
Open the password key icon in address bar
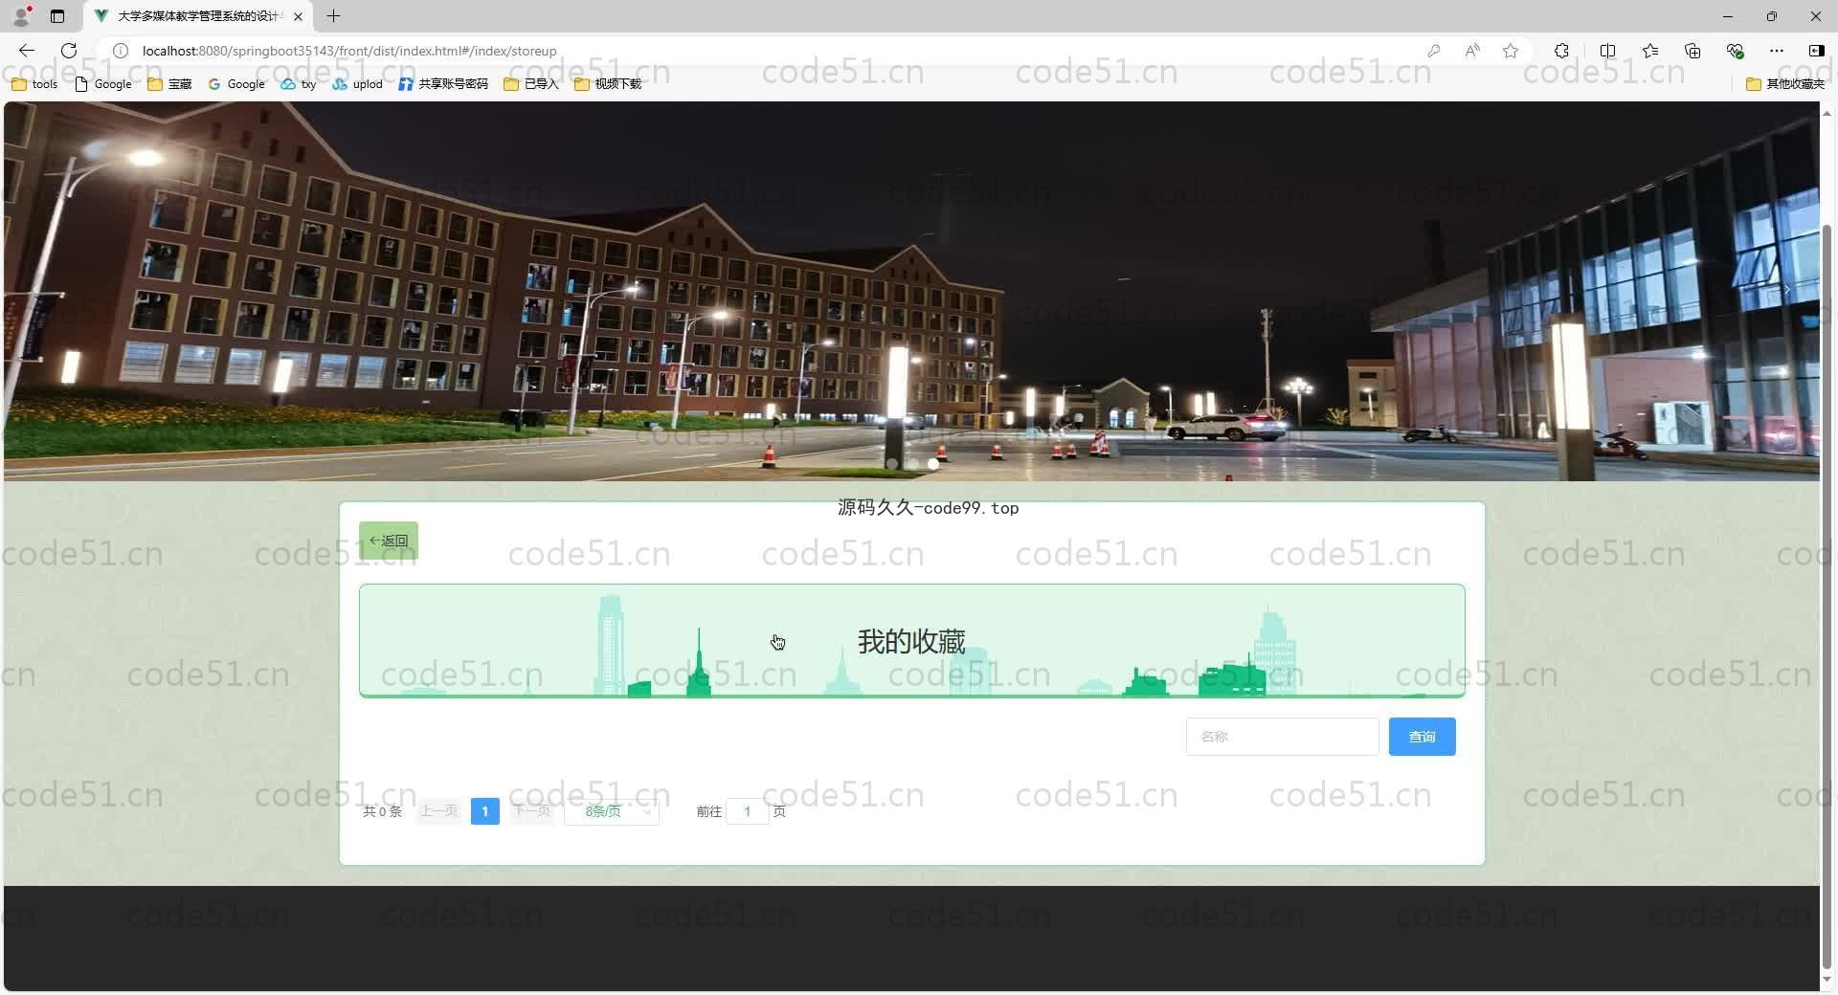(1433, 51)
